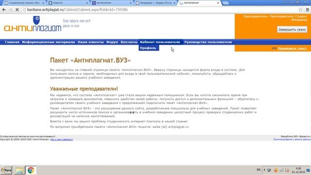Viewport: 311px width, 175px height.
Task: Open the Chrome menu
Action: (x=308, y=10)
